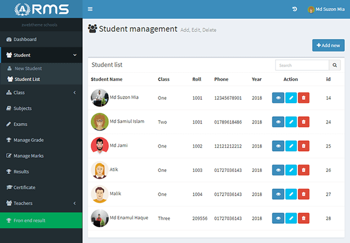Delete Malik record (trash icon)
Screen dimensions: 350x243
(304, 195)
